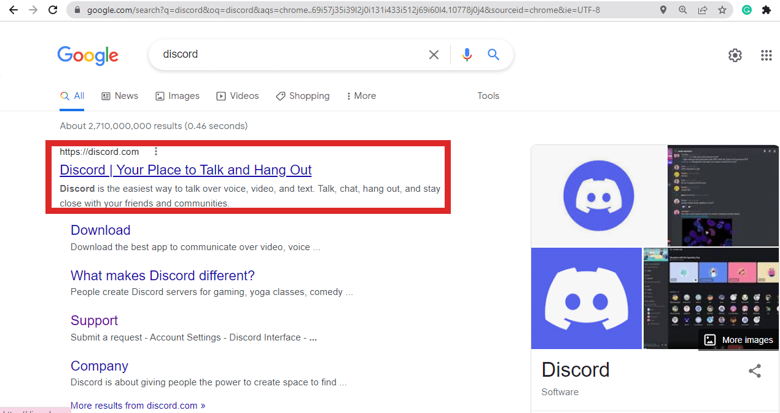
Task: Go back with the browser back arrow
Action: [13, 10]
